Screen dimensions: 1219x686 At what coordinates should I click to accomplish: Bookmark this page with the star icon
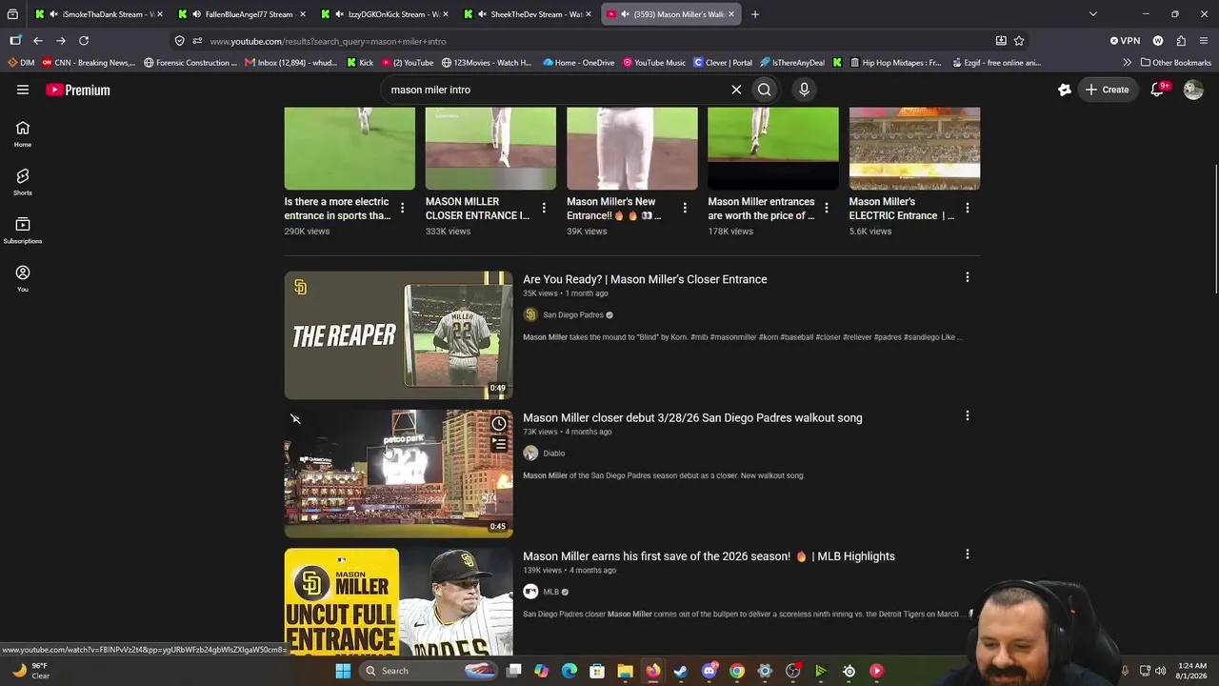tap(1019, 41)
